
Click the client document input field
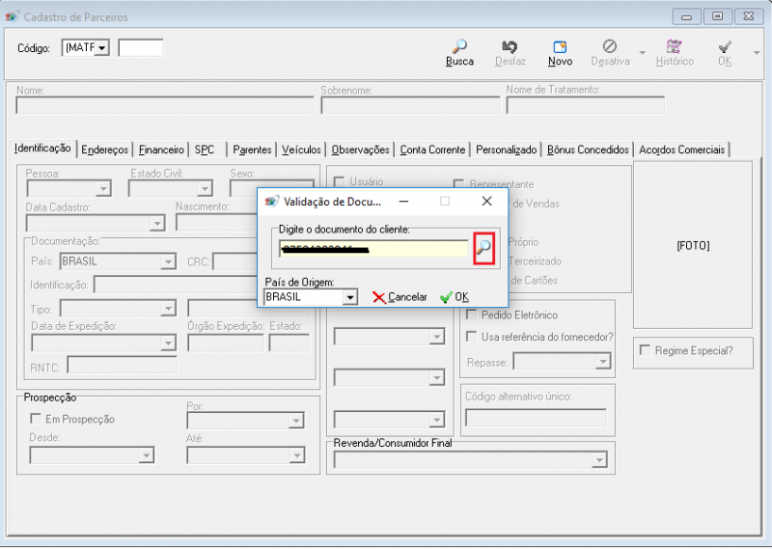click(374, 249)
